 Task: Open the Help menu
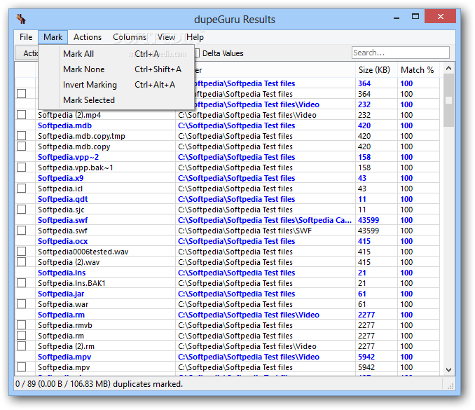pos(195,37)
